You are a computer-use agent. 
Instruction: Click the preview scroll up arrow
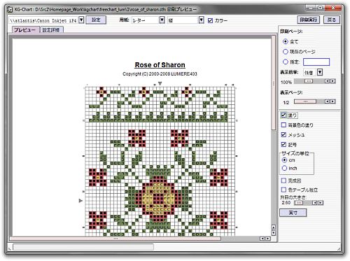click(x=274, y=227)
